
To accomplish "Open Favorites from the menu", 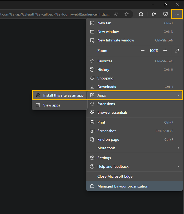I will [134, 61].
